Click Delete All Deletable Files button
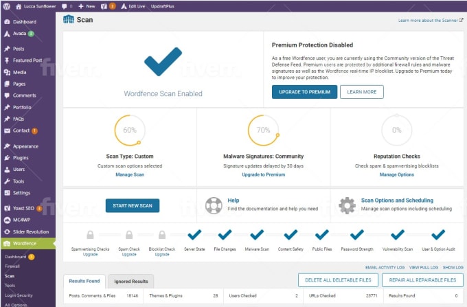 point(338,280)
